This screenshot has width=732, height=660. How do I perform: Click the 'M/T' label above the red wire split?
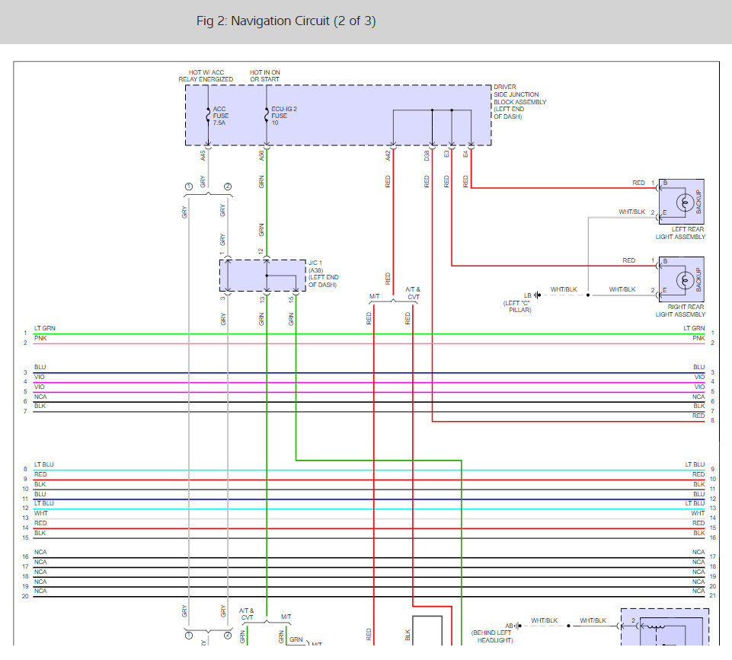(x=375, y=296)
